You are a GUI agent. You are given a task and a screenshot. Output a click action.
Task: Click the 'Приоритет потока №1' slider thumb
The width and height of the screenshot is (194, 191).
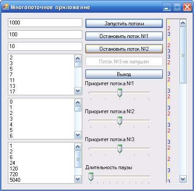click(x=120, y=93)
